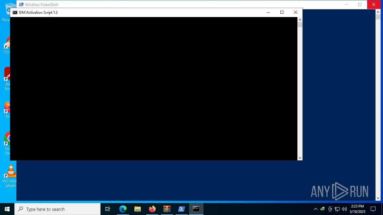This screenshot has width=383, height=215.
Task: Click the IDM Activation Script console window icon
Action: [x=15, y=13]
